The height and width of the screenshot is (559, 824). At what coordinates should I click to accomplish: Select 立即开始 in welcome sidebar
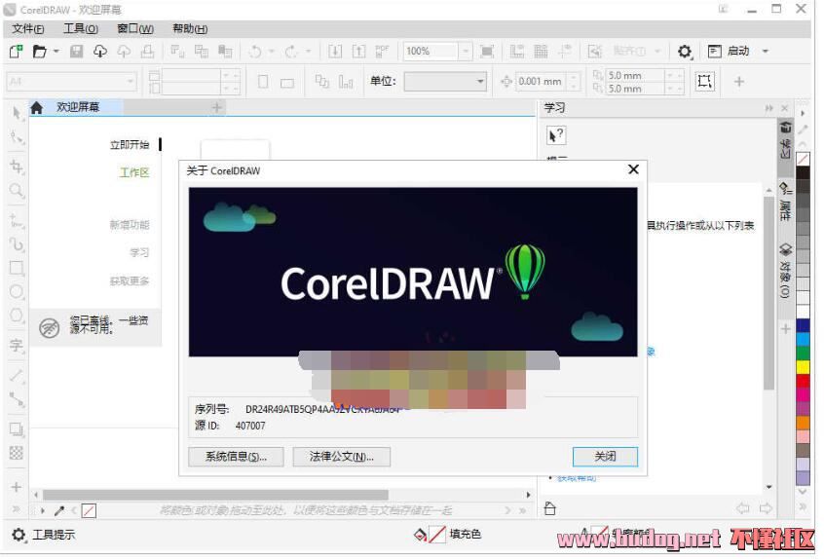coord(130,144)
